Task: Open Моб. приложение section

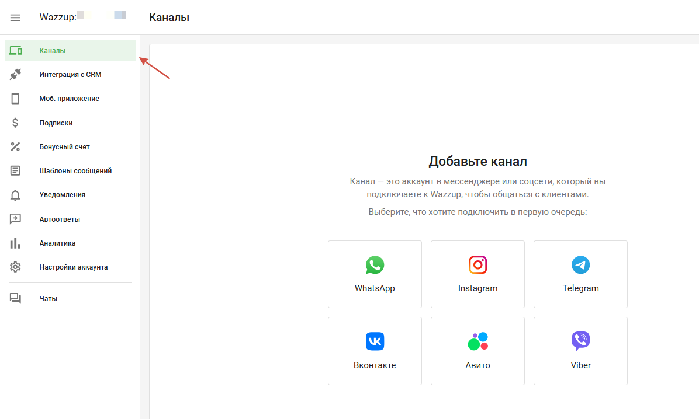Action: pos(69,99)
